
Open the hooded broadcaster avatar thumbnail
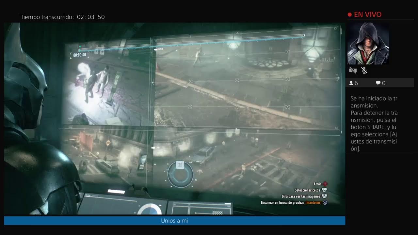click(368, 43)
